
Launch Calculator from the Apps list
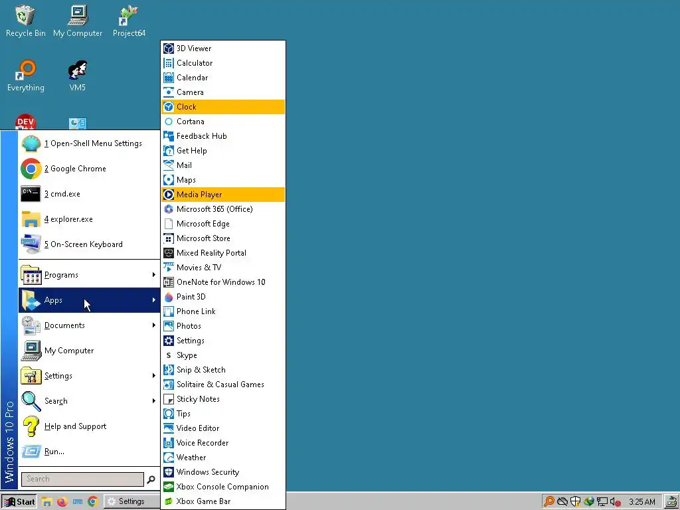pyautogui.click(x=223, y=63)
